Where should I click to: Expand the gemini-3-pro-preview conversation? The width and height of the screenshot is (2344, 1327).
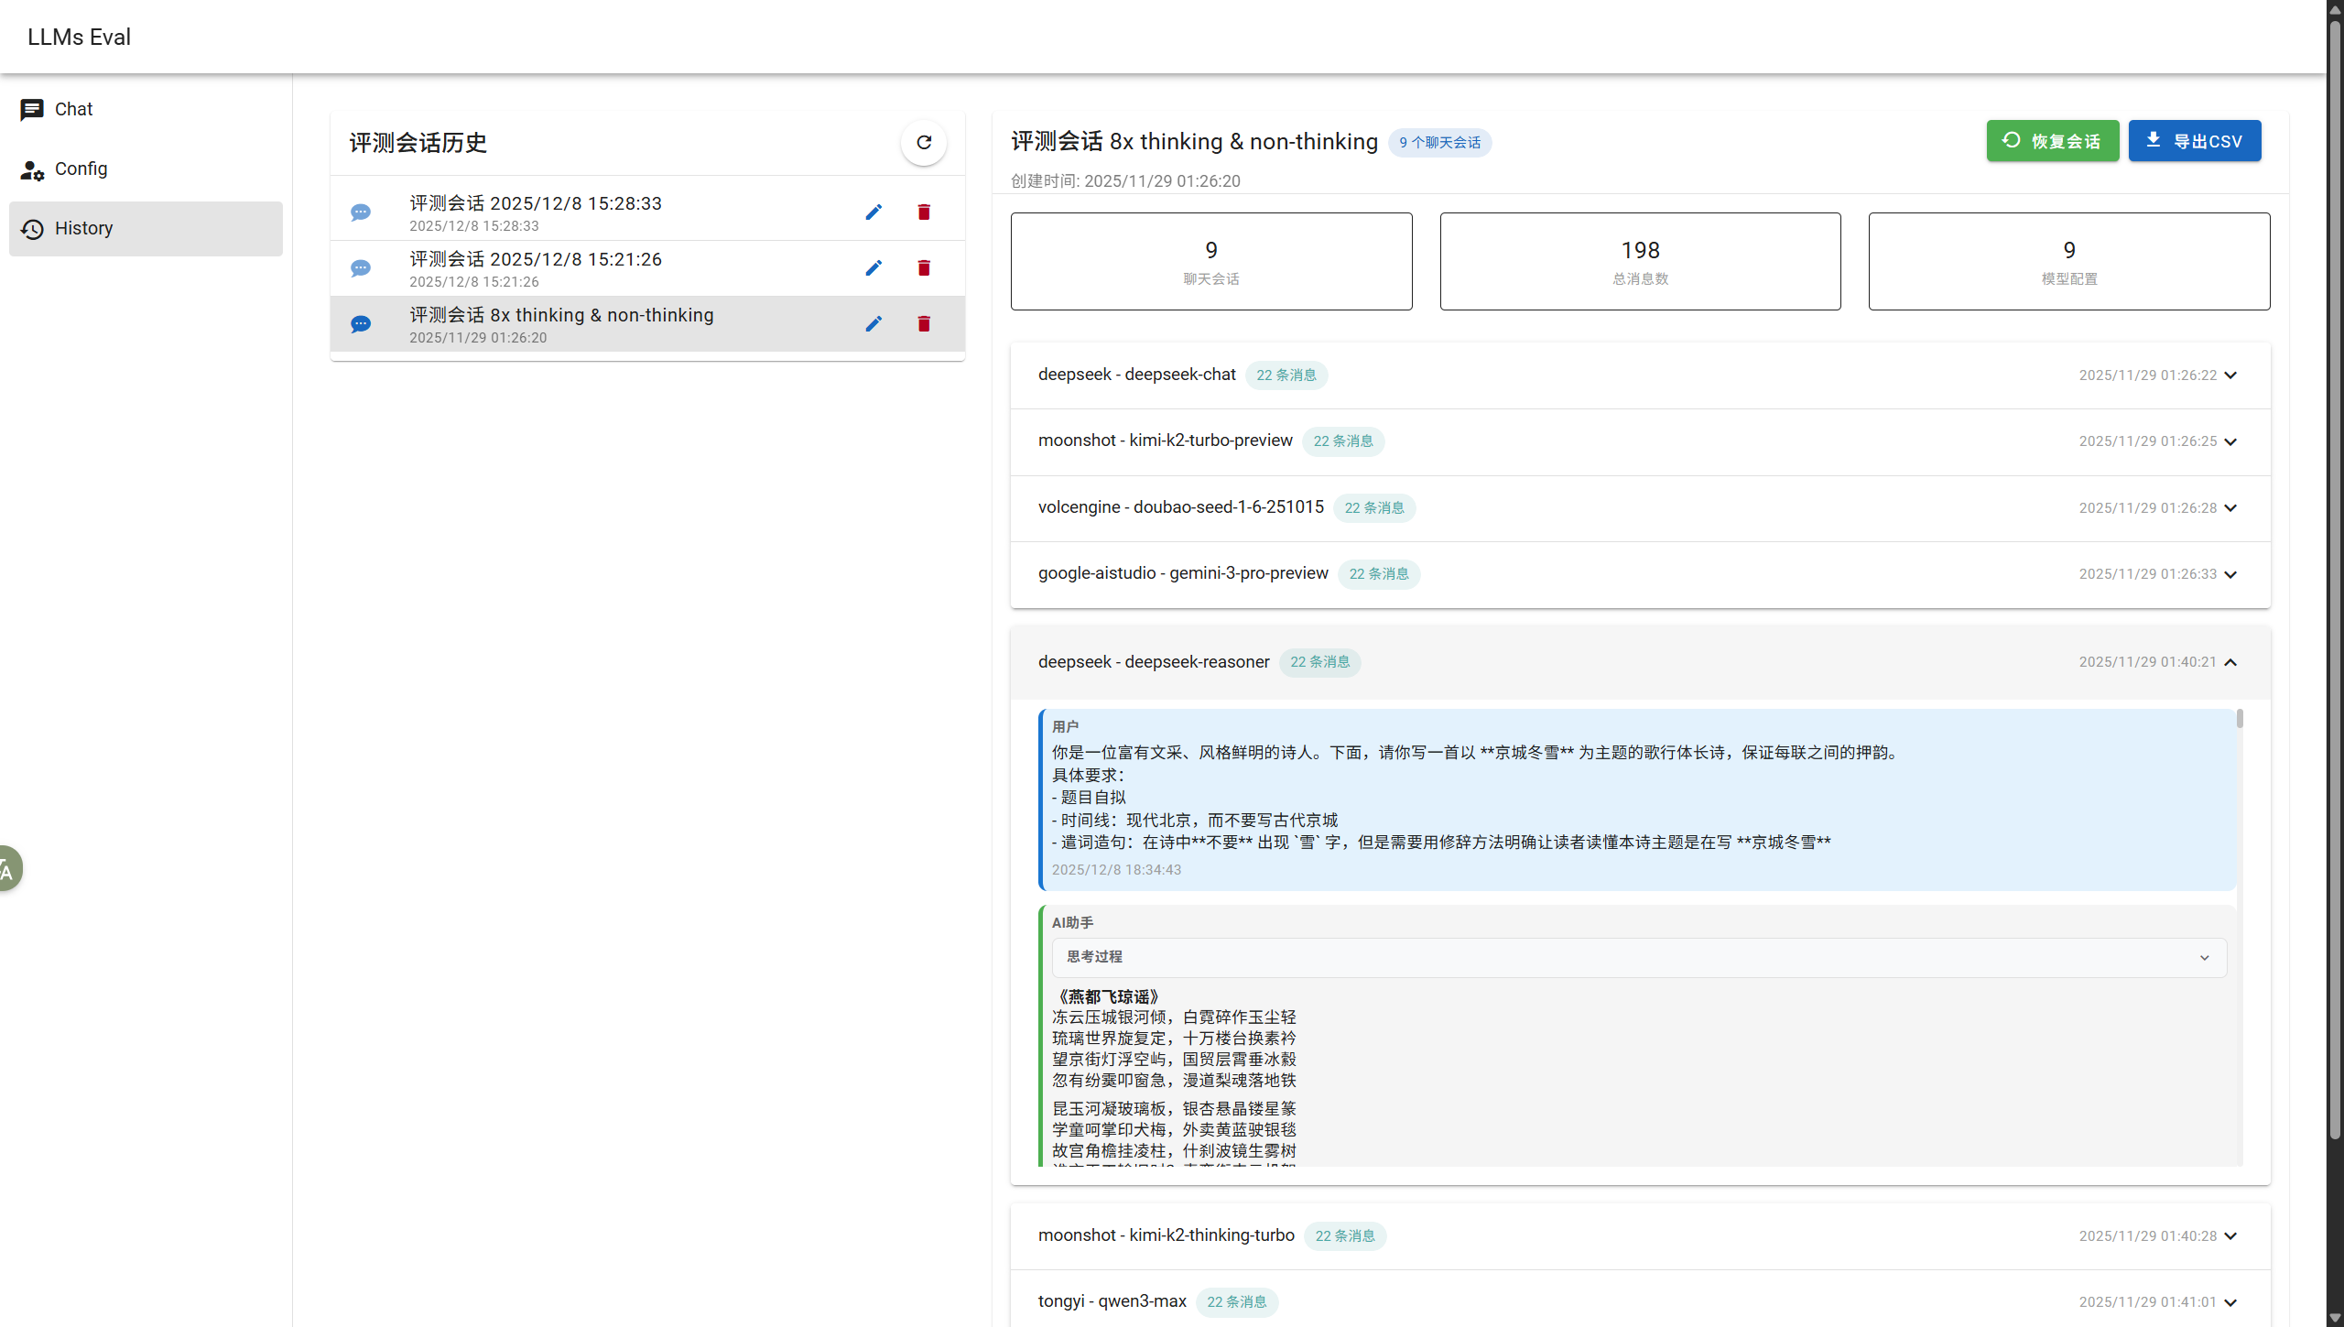pos(2230,575)
